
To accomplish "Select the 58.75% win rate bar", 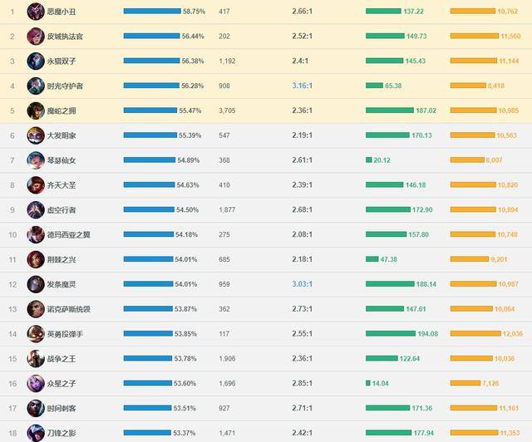I will (152, 11).
